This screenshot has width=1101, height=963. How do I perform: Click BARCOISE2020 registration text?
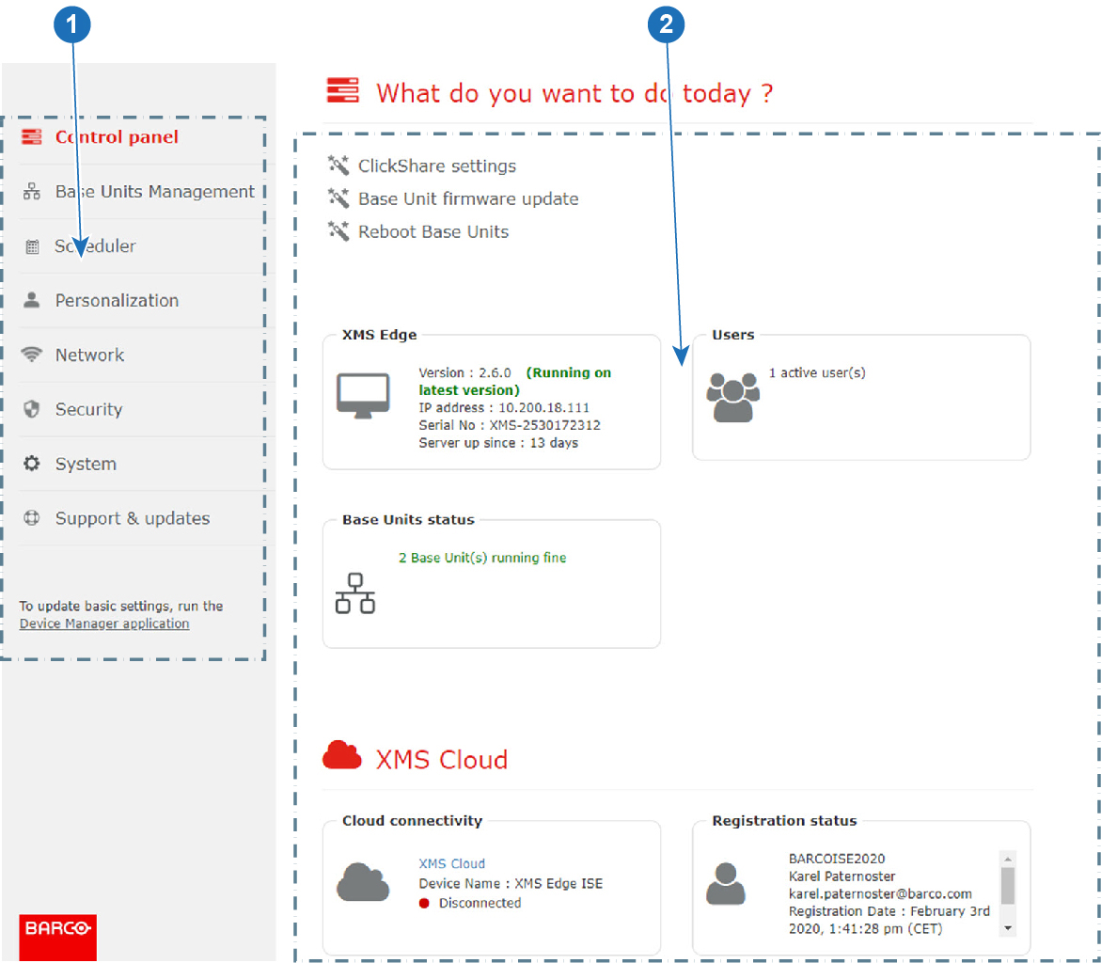pos(836,859)
